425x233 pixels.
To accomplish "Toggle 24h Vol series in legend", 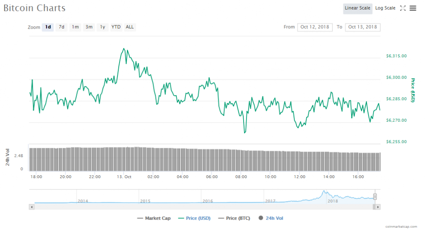I will [271, 218].
